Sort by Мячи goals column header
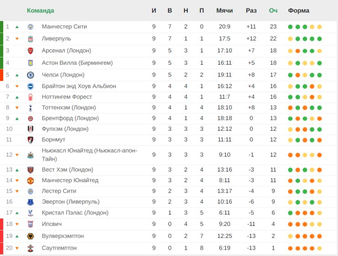This screenshot has height=256, width=338. click(x=224, y=10)
